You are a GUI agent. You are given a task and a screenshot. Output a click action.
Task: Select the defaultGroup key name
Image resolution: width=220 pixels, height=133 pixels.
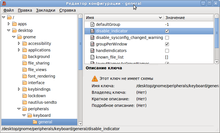click(108, 24)
